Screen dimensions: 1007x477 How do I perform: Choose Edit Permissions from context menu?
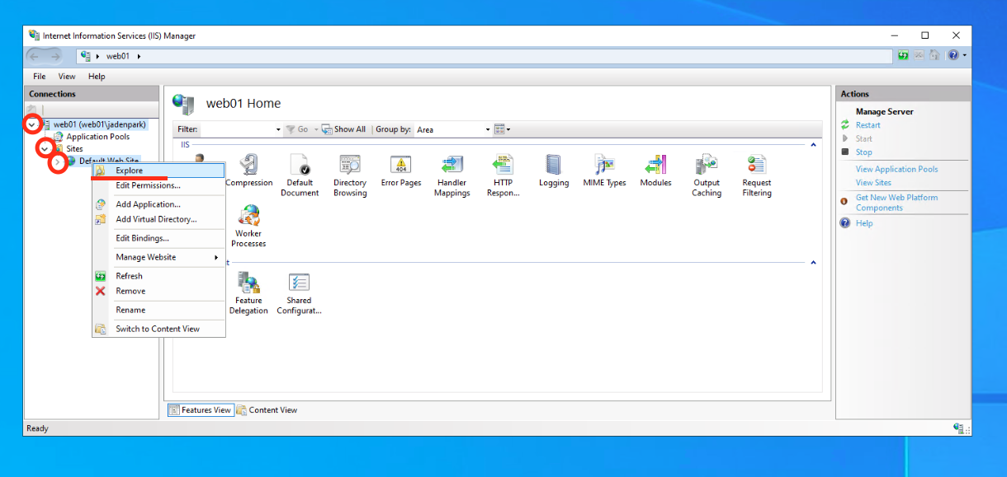(x=158, y=185)
